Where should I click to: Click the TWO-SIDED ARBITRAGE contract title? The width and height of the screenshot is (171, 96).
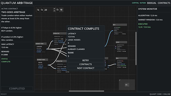coord(13,12)
